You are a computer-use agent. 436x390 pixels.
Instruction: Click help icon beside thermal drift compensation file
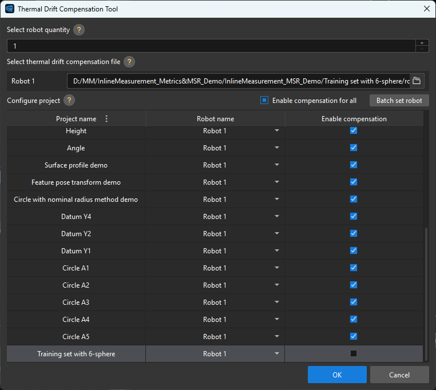coord(129,62)
